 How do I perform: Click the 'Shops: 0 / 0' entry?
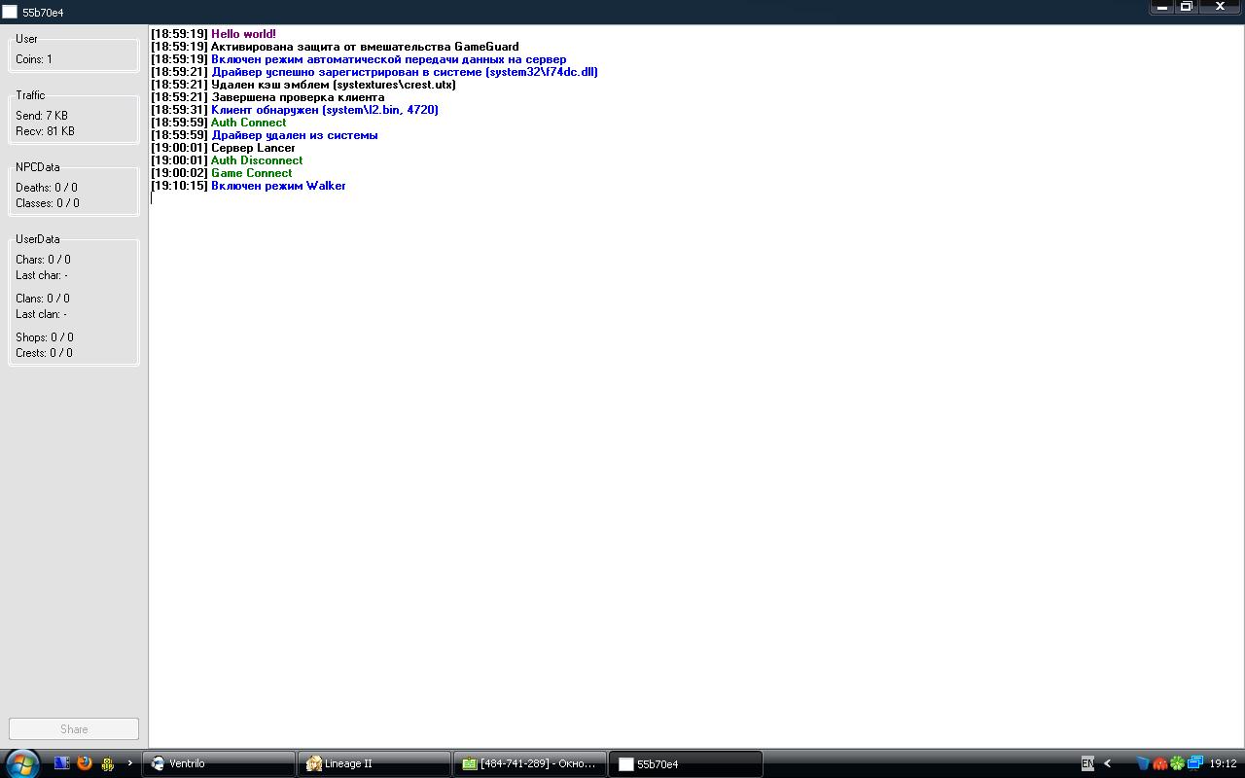45,337
